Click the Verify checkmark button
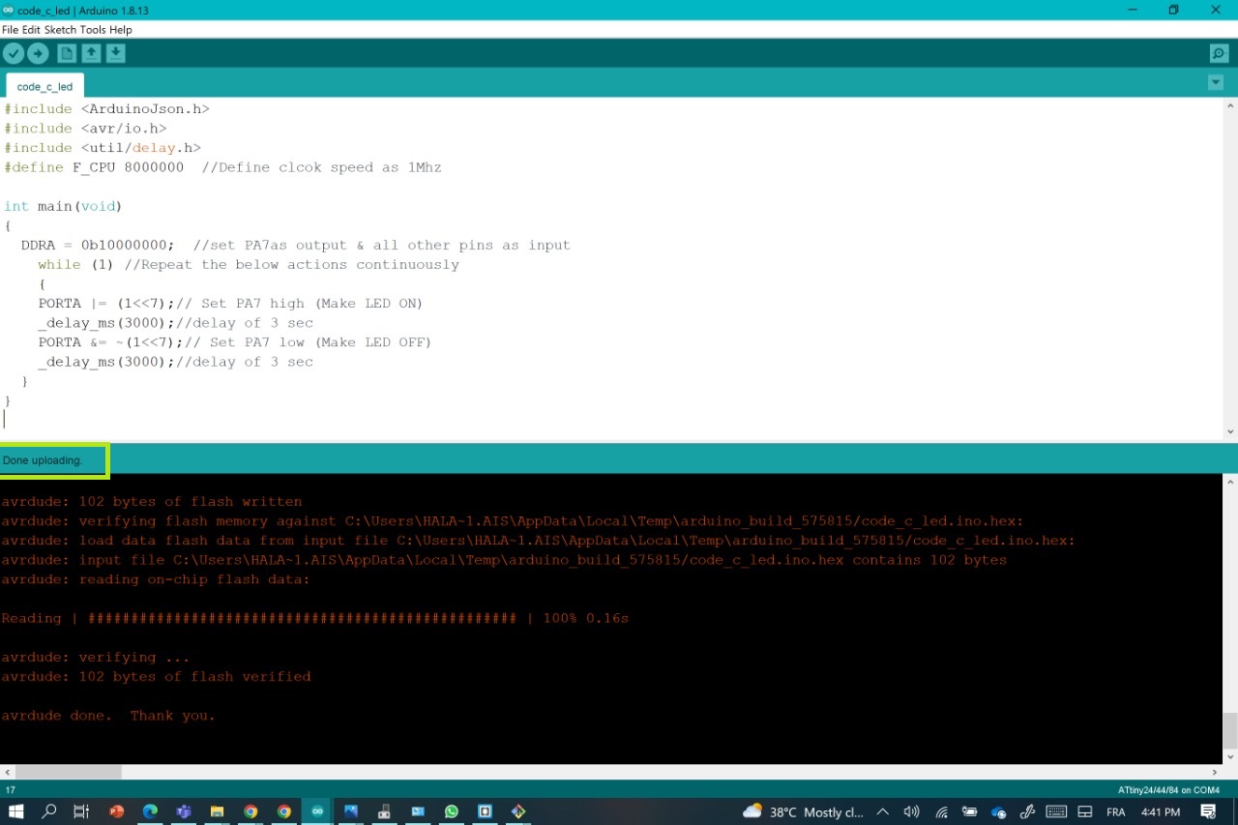 (14, 54)
